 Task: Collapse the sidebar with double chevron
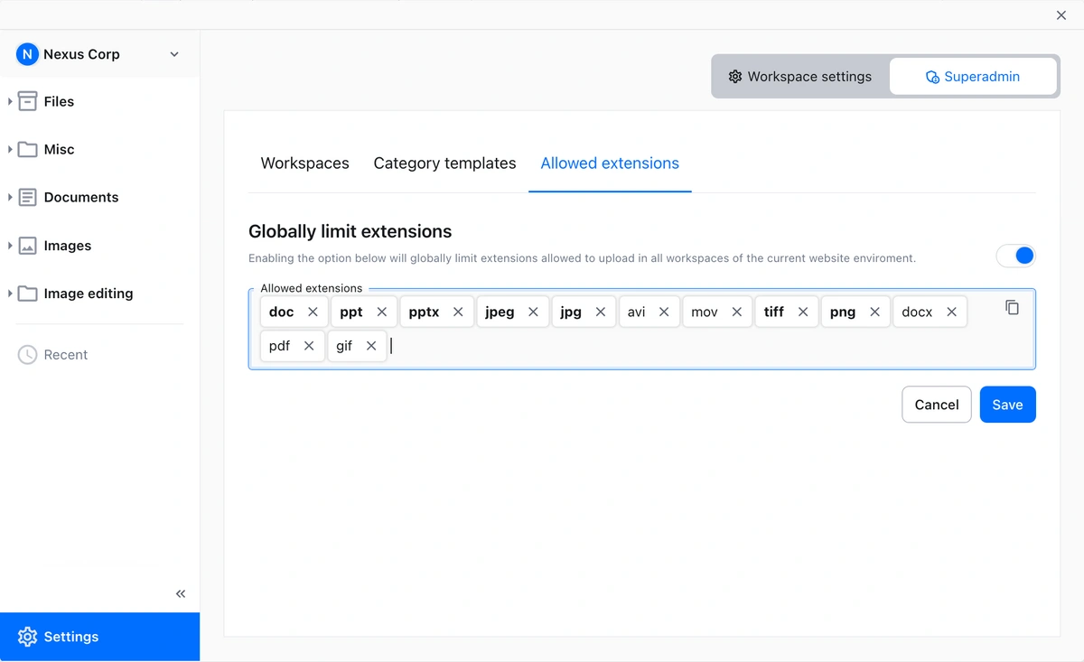[181, 593]
